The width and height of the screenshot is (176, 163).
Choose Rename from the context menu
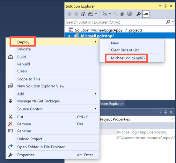click(53, 131)
